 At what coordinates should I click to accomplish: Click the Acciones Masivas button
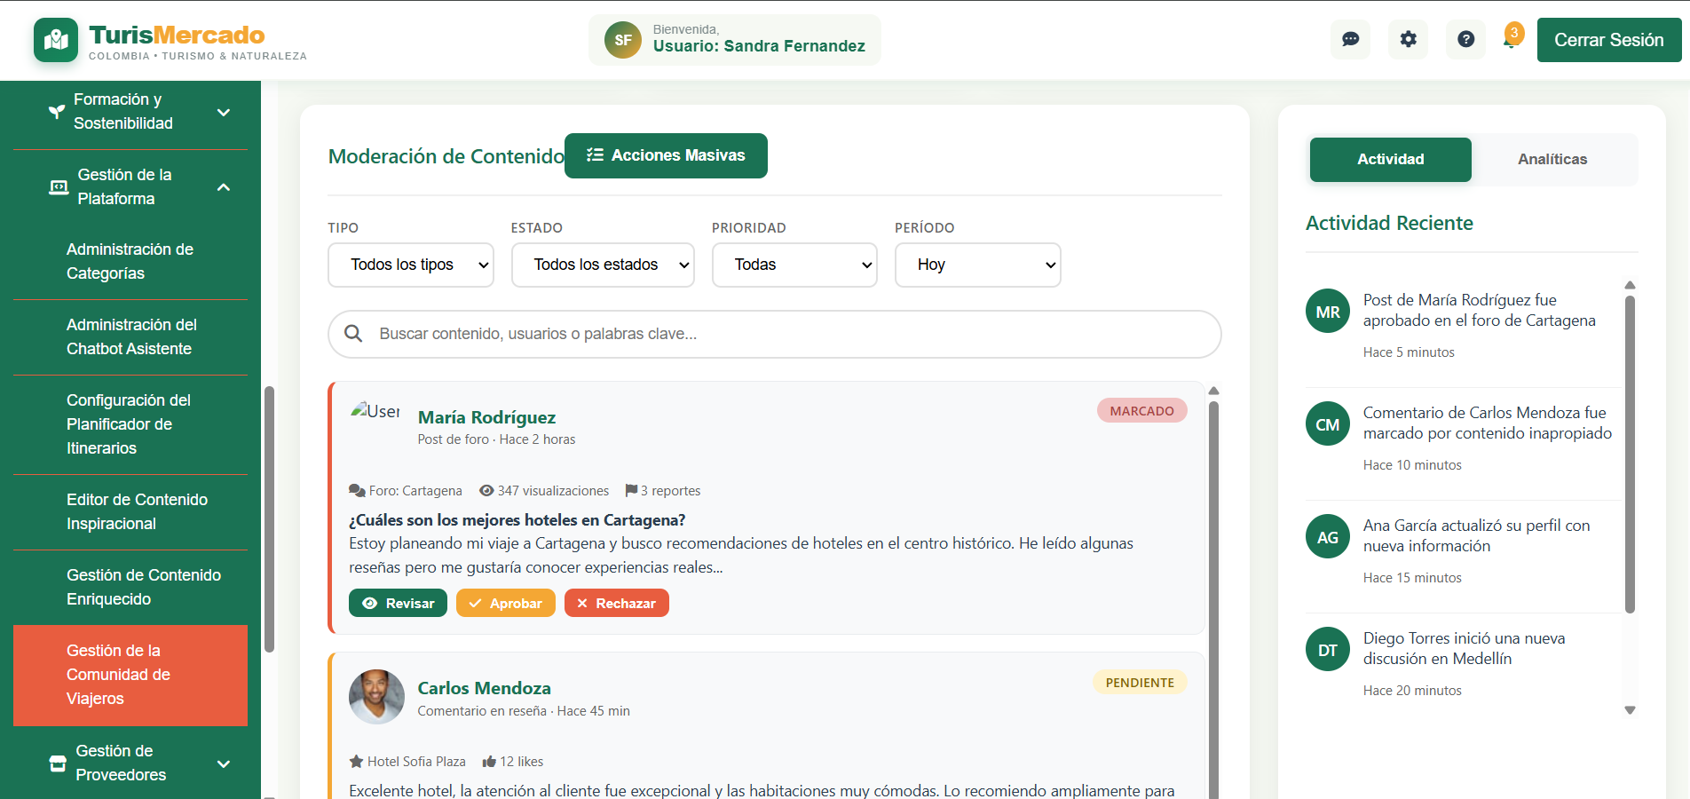(x=666, y=155)
